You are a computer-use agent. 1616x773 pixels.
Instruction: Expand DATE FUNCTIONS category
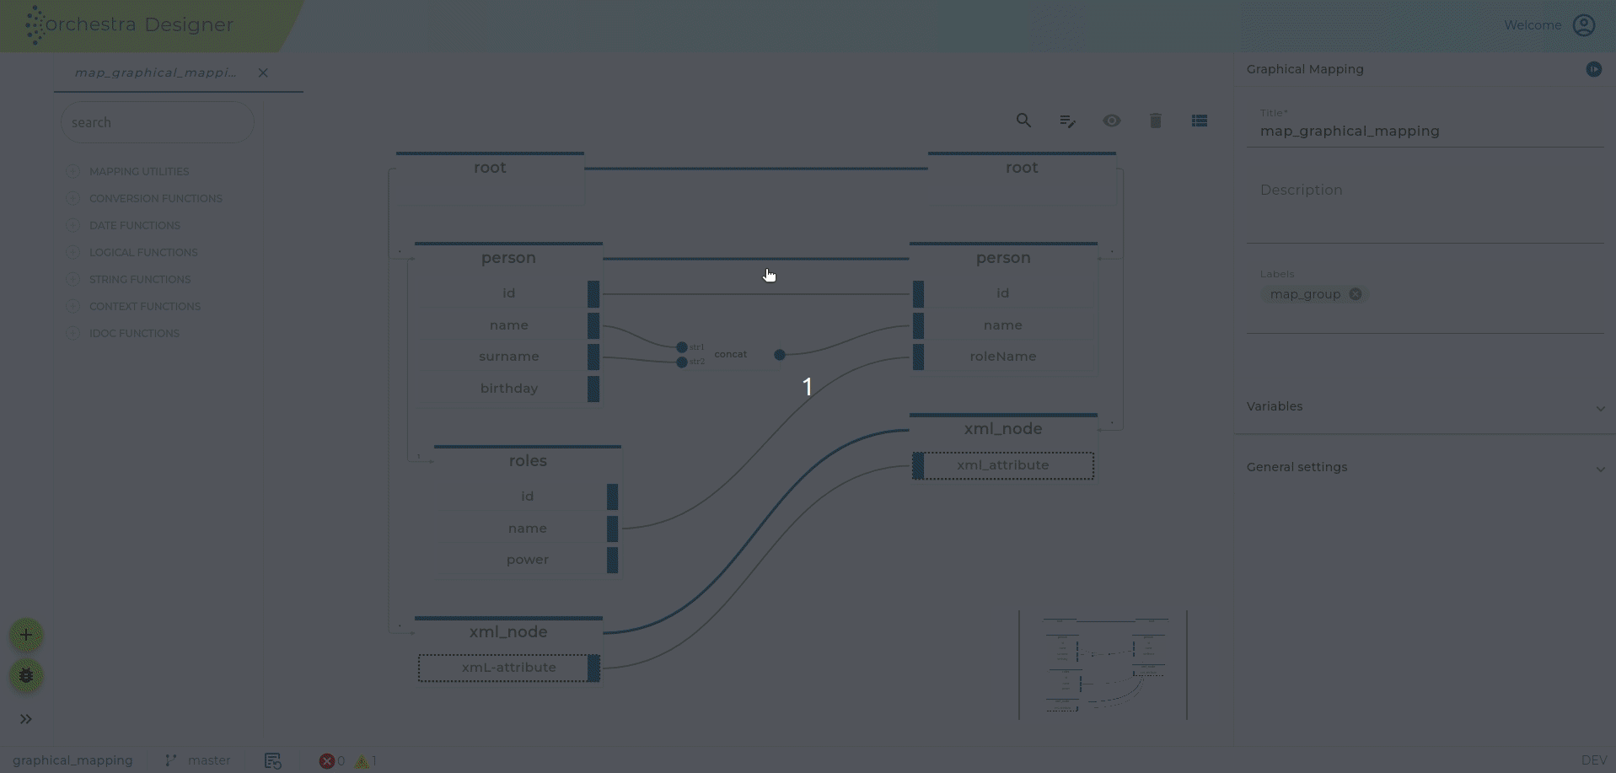click(x=73, y=225)
